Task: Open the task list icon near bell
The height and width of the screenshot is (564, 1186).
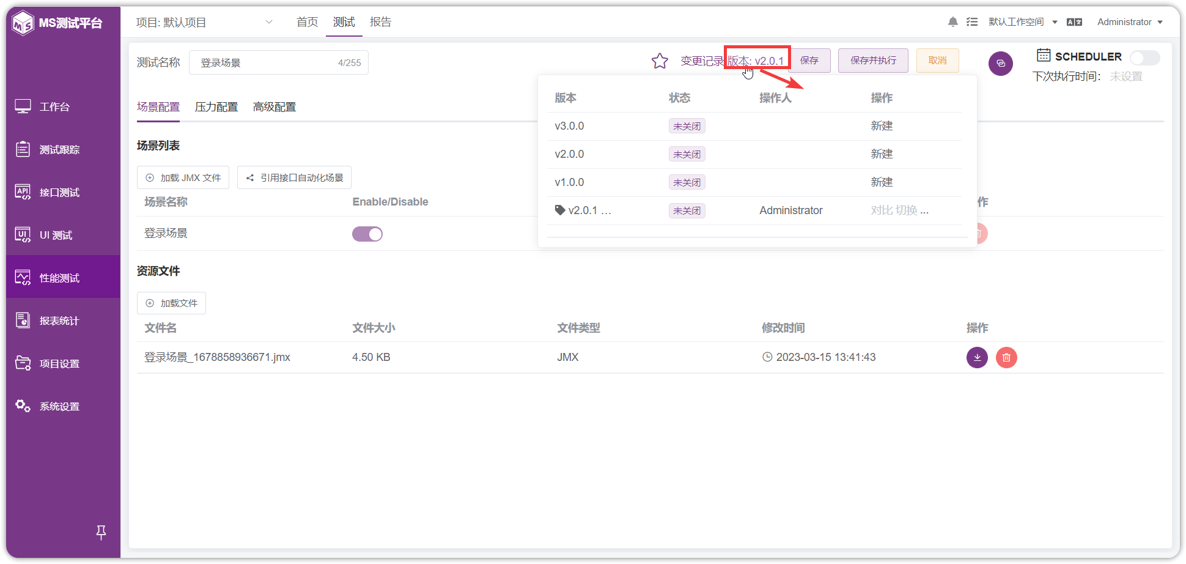Action: [x=972, y=22]
